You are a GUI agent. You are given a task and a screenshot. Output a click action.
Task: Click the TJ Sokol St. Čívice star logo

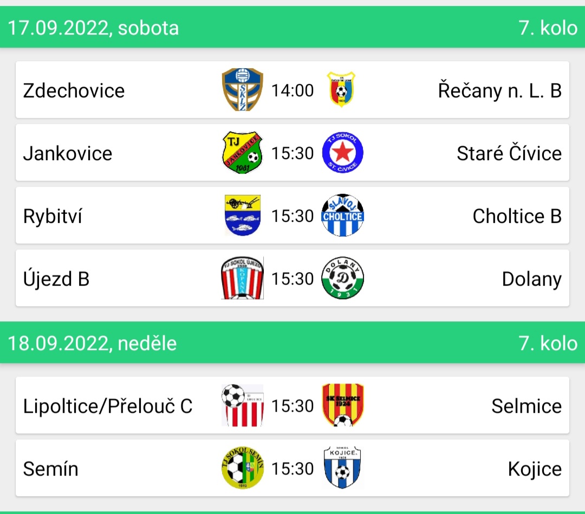342,153
